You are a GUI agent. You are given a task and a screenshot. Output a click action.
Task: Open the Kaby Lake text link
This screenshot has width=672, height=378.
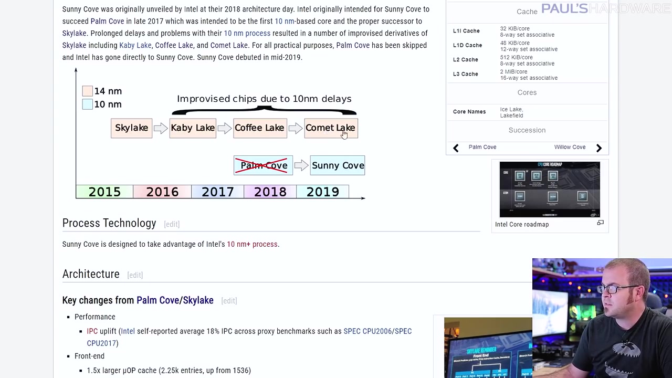coord(135,45)
